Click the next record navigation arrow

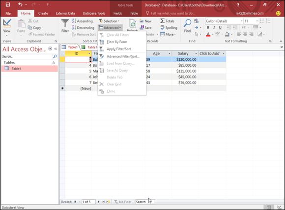point(98,202)
